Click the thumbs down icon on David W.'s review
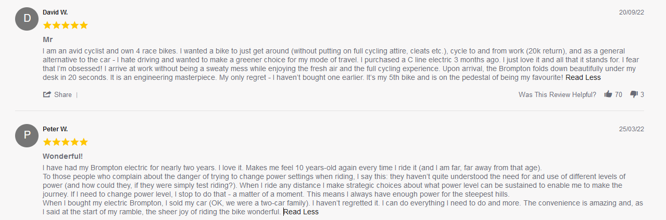This screenshot has width=666, height=220. (634, 94)
